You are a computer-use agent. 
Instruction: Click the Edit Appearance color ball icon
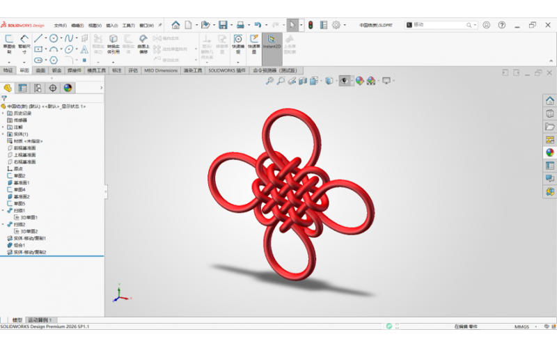[359, 81]
